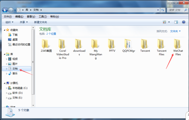Click the sidebar scroll down arrow
Screen dimensions: 189x120
[33, 105]
